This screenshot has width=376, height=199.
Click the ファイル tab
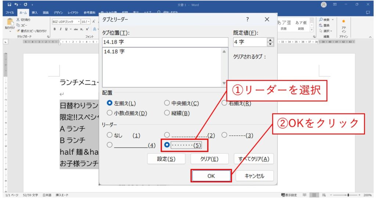tap(10, 12)
